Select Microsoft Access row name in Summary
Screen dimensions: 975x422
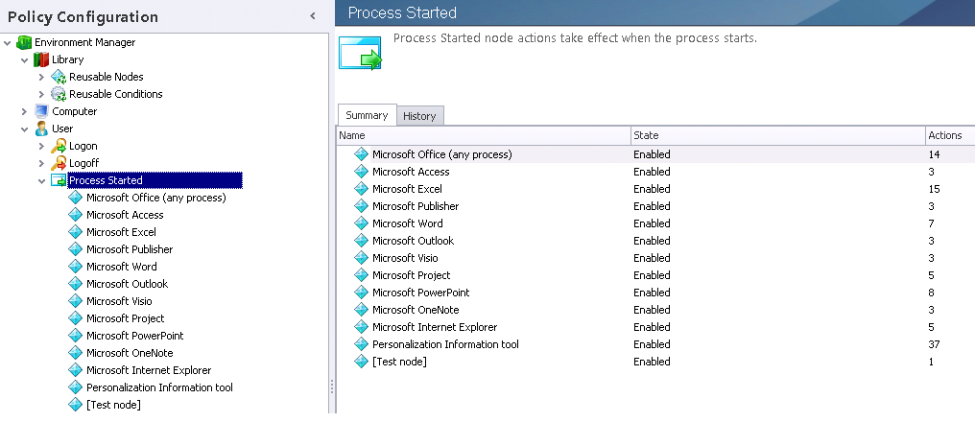click(x=411, y=172)
